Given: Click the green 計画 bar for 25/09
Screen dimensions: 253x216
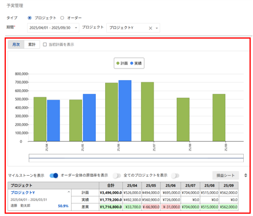Looking at the screenshot, I should 219,118.
